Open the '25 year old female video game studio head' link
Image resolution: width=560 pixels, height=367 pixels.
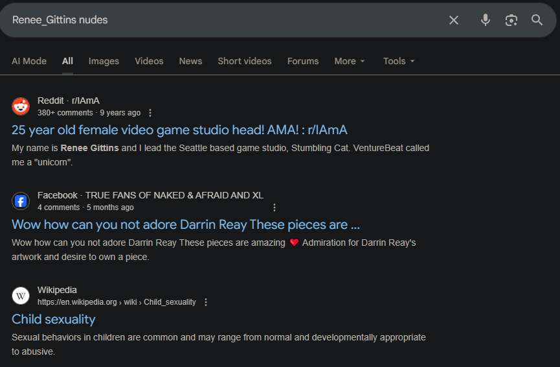pos(179,130)
